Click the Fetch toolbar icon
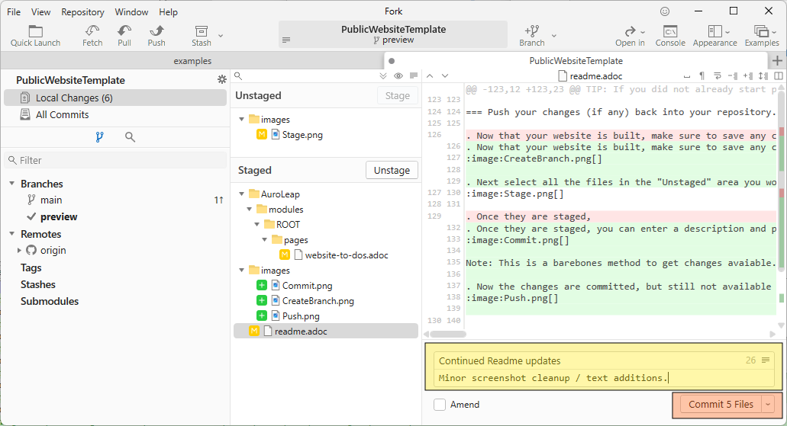The height and width of the screenshot is (426, 787). click(92, 31)
